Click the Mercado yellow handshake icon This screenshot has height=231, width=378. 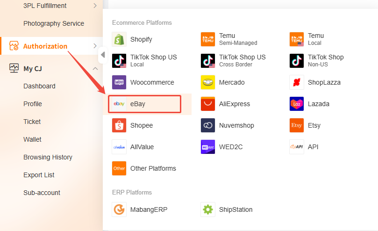coord(208,82)
